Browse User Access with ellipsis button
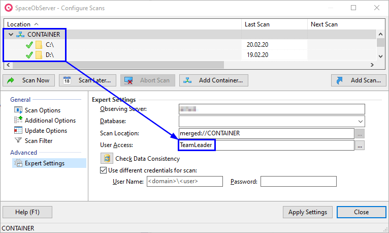The height and width of the screenshot is (233, 389). pyautogui.click(x=360, y=145)
